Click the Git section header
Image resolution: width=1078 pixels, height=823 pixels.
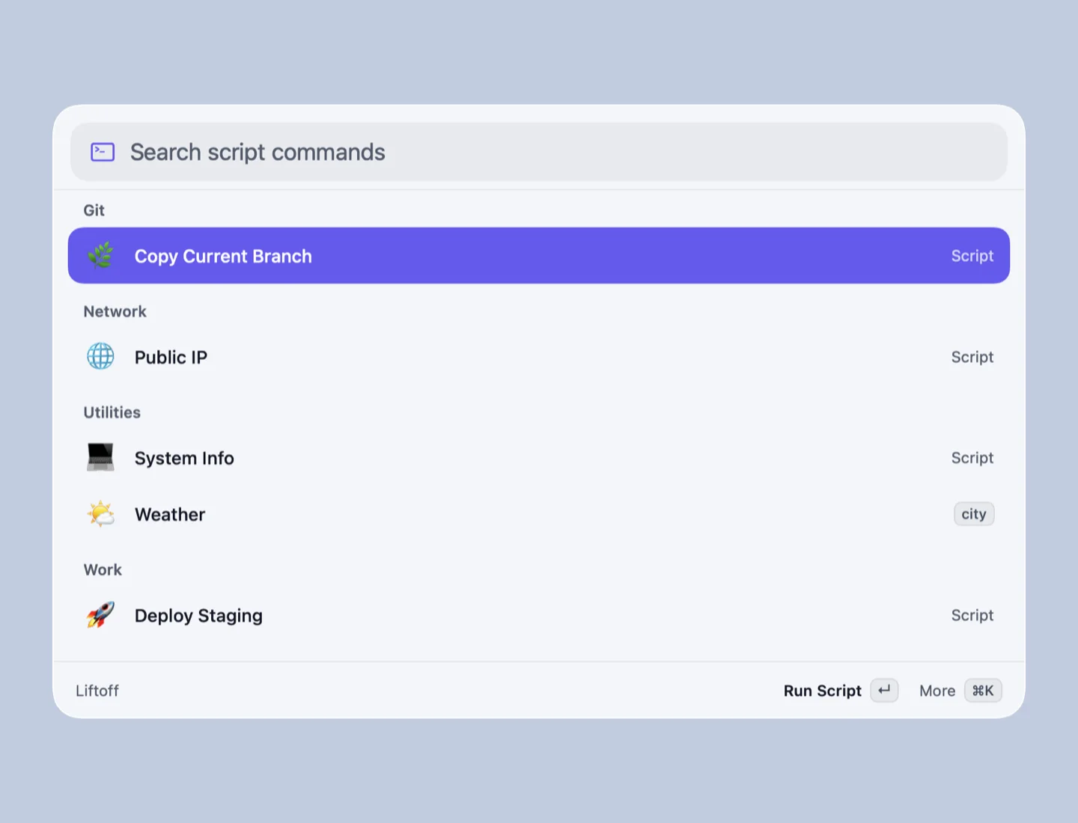pos(94,210)
